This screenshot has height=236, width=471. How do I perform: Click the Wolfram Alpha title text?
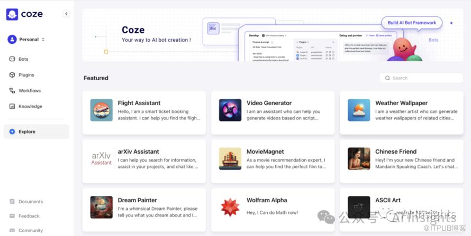(x=267, y=200)
